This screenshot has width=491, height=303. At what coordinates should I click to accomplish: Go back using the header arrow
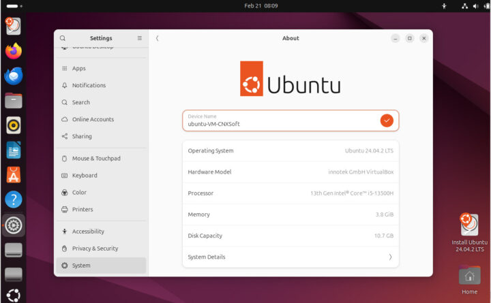[x=158, y=39]
